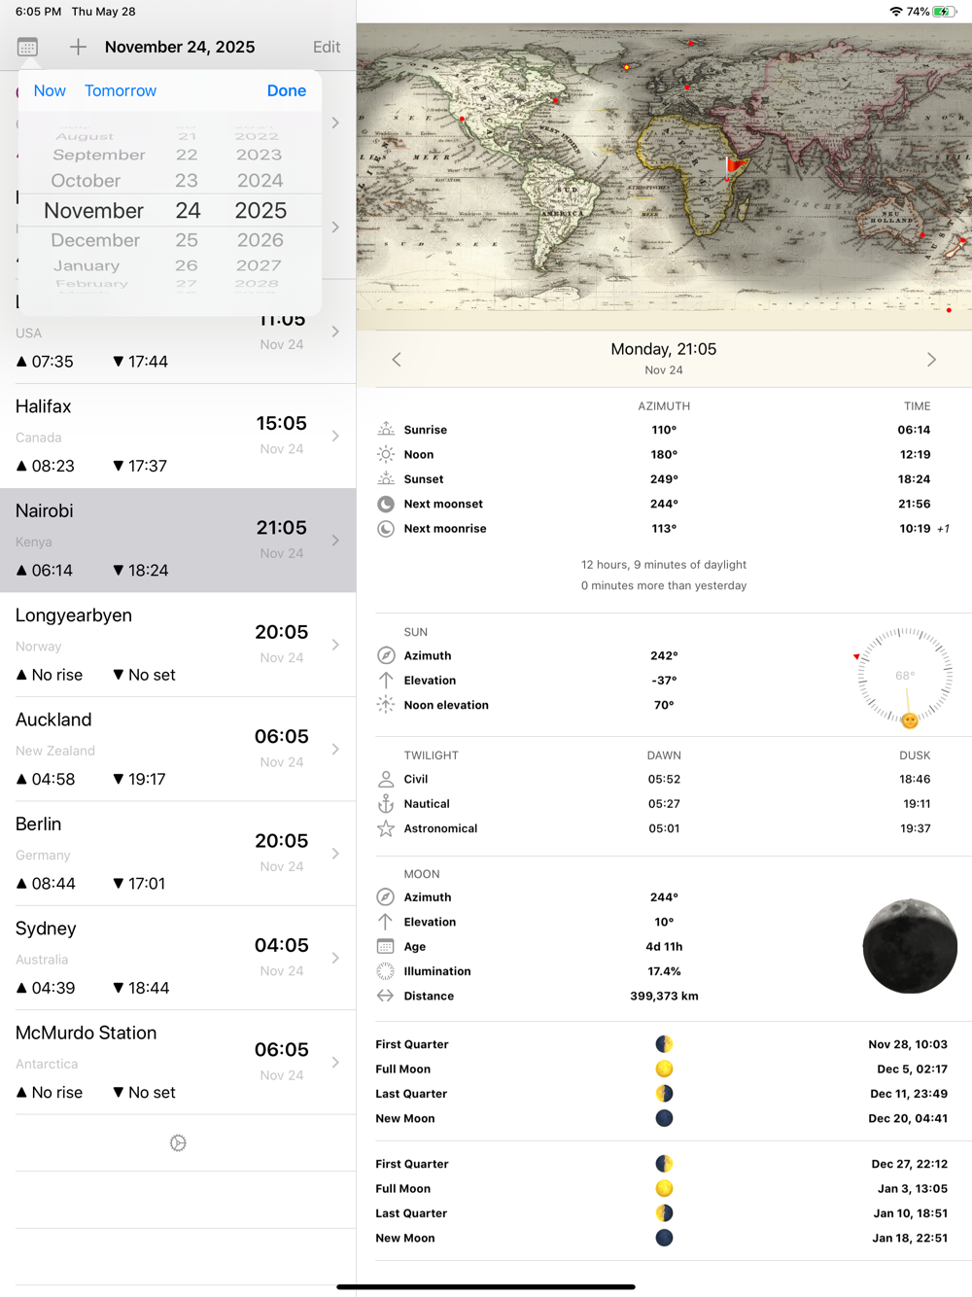Image resolution: width=972 pixels, height=1297 pixels.
Task: Tap Dec 20 New Moon icon
Action: click(664, 1118)
